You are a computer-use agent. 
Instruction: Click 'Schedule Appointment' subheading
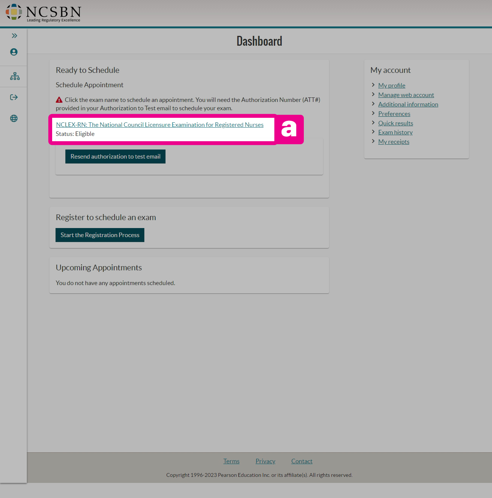click(x=90, y=85)
